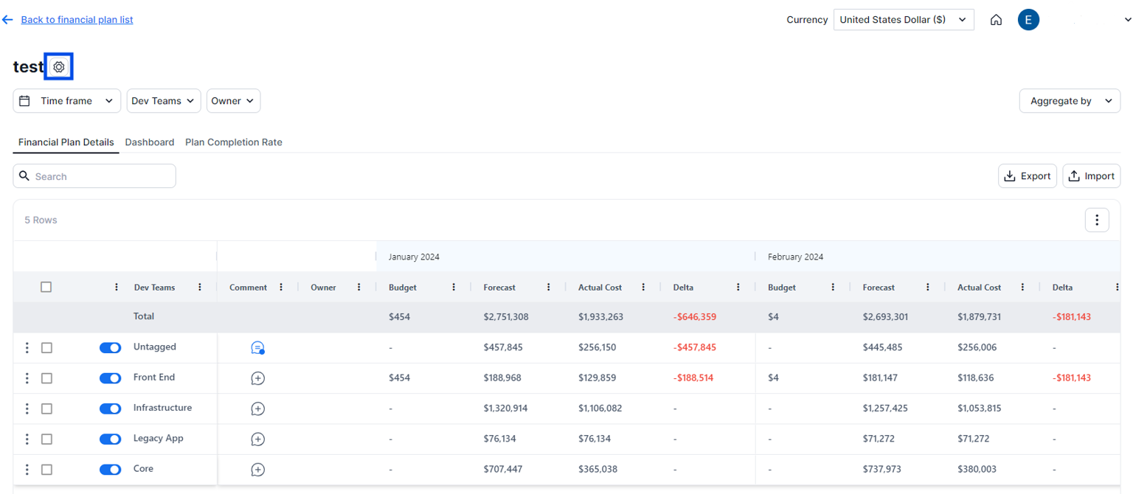The image size is (1133, 494).
Task: Open February Forecast column menu
Action: [928, 288]
